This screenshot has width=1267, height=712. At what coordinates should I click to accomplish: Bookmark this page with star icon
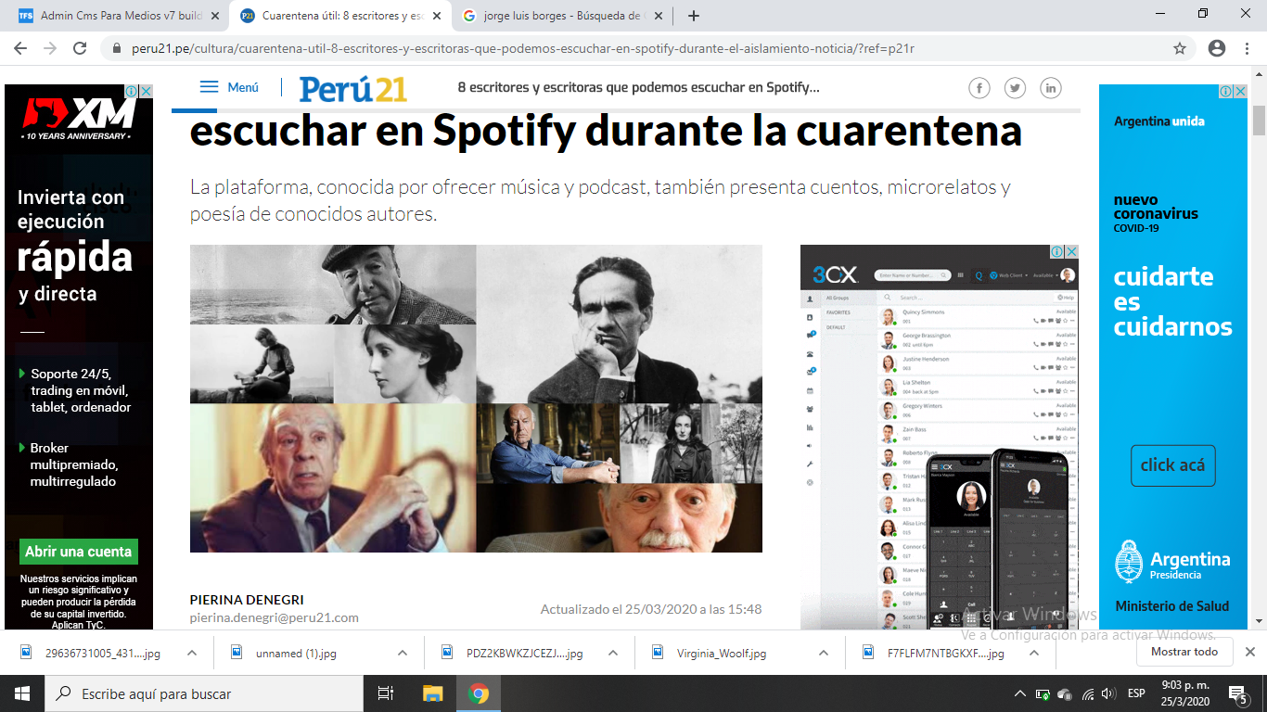click(1180, 48)
